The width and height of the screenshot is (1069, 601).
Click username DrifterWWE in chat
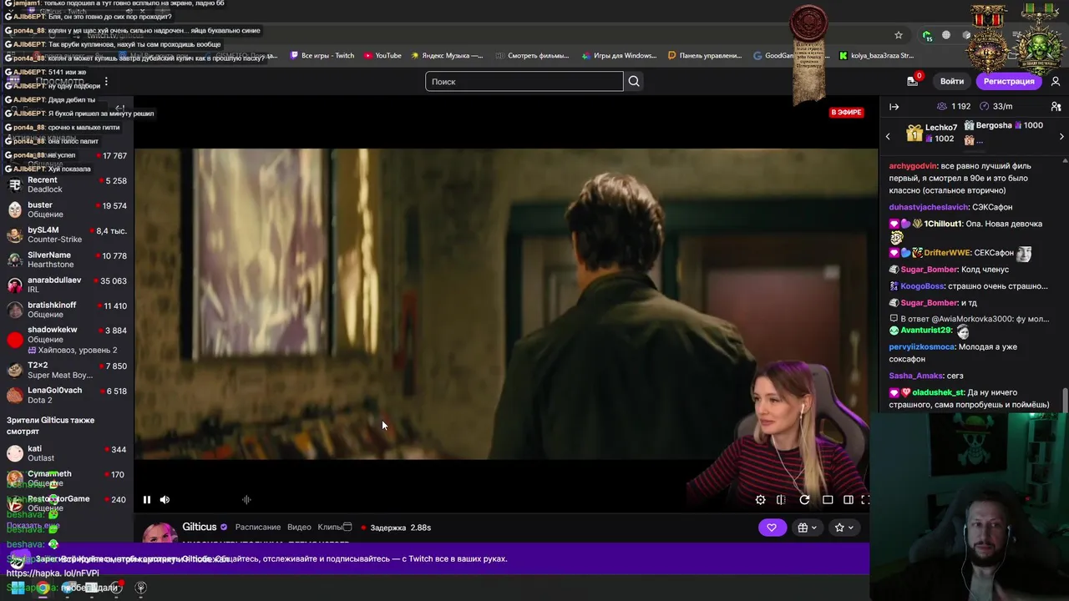(x=948, y=253)
